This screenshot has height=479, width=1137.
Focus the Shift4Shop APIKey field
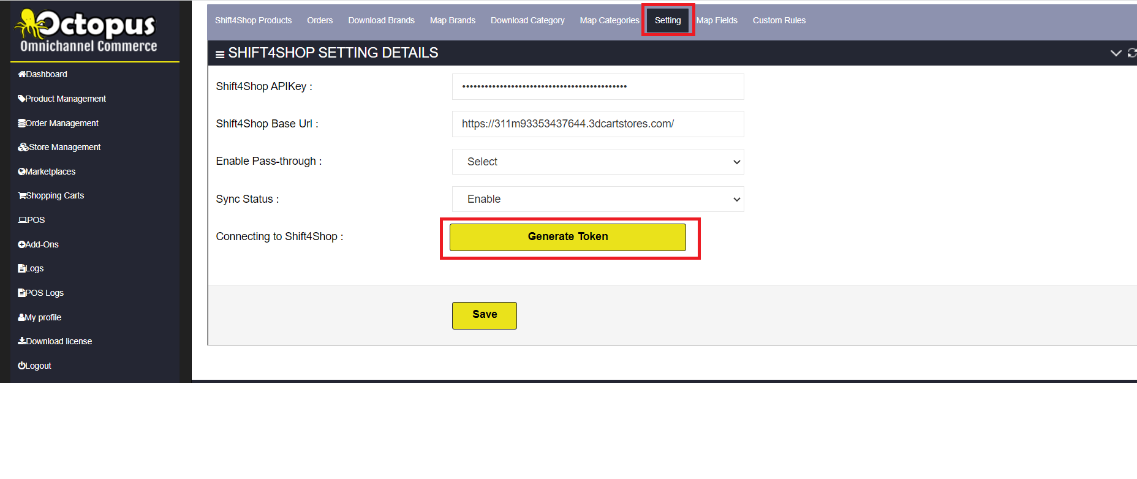click(x=598, y=86)
